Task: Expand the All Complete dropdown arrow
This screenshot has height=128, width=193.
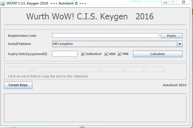Action: 180,44
